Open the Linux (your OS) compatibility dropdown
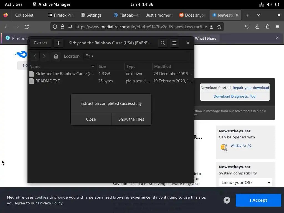This screenshot has height=213, width=284. (246, 182)
